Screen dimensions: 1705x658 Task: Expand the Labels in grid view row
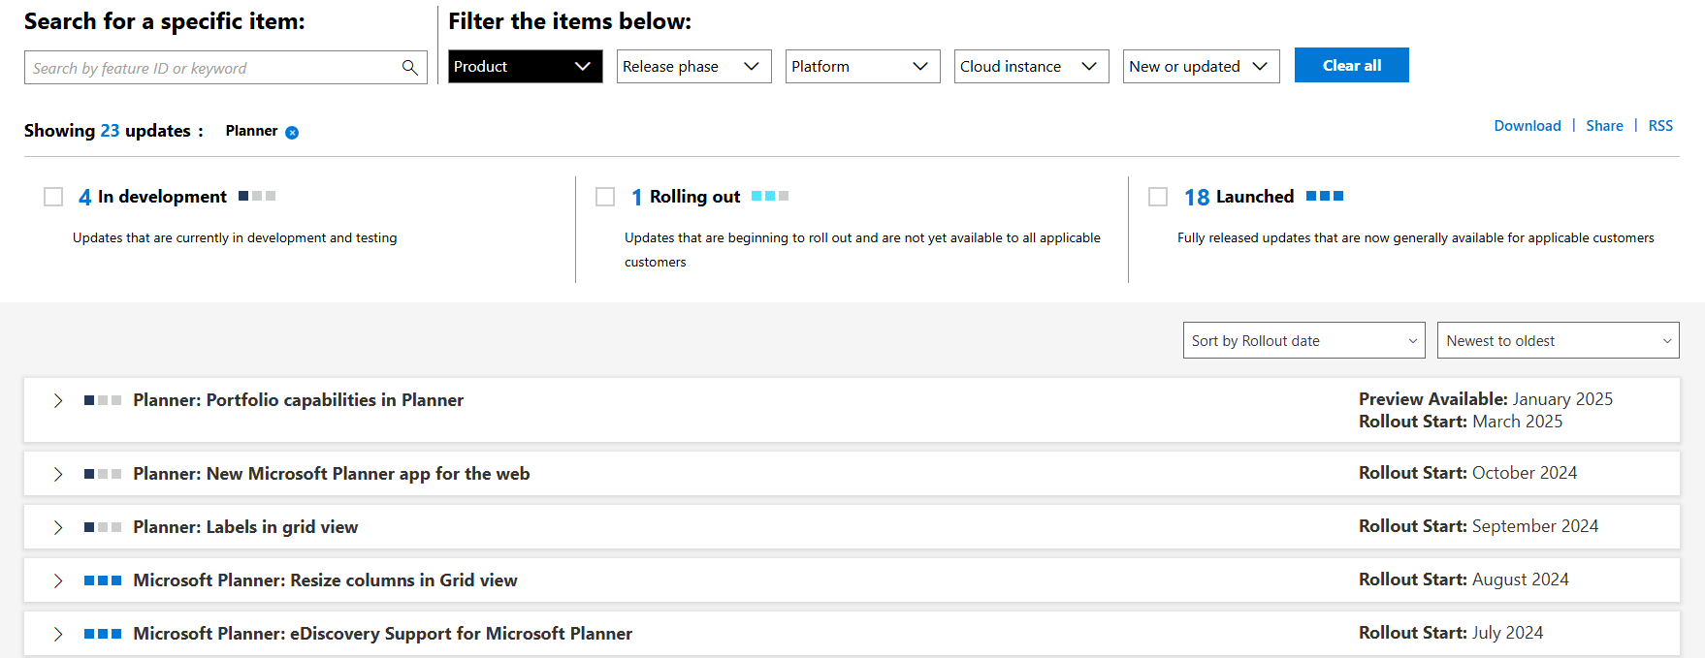pyautogui.click(x=58, y=527)
